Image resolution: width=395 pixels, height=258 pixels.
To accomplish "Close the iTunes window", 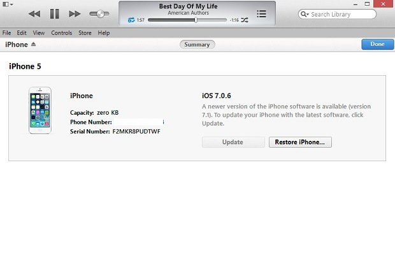I will (384, 4).
